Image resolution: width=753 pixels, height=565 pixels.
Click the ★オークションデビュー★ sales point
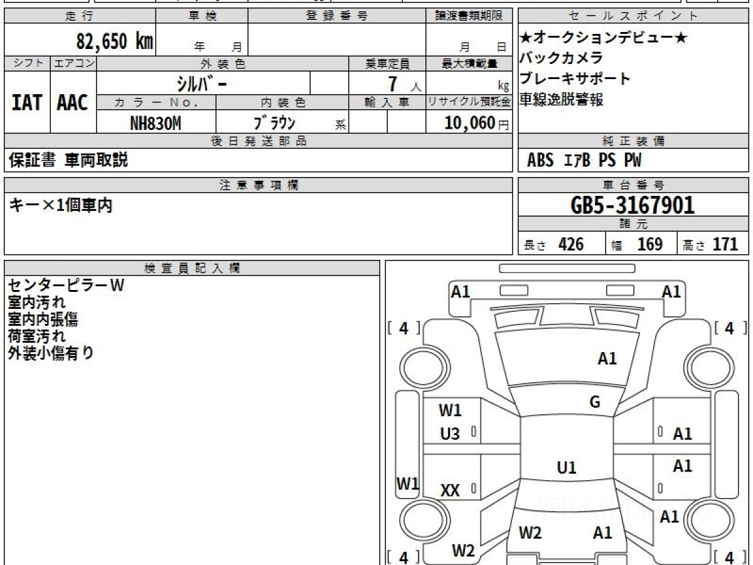[604, 38]
